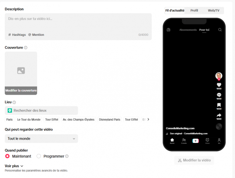Expand the Voir plus section
Image resolution: width=235 pixels, height=178 pixels.
[x=14, y=166]
